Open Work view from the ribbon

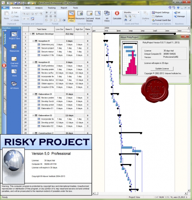click(97, 15)
